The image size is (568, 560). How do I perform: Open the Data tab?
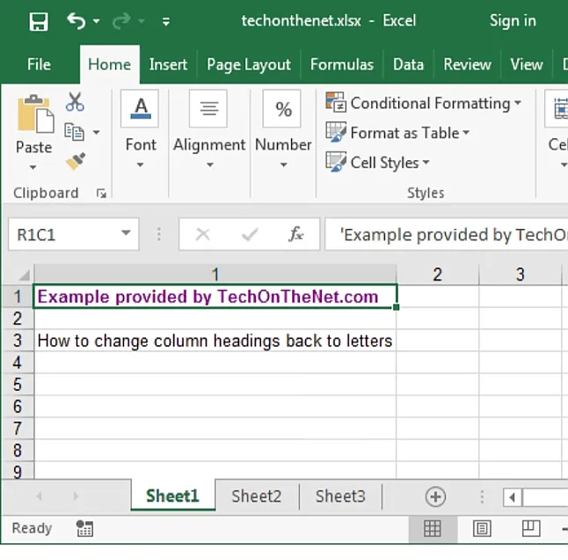(408, 64)
